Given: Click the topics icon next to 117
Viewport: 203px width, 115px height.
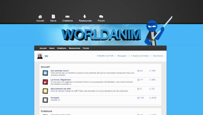Looking at the screenshot, I should click(x=138, y=80).
